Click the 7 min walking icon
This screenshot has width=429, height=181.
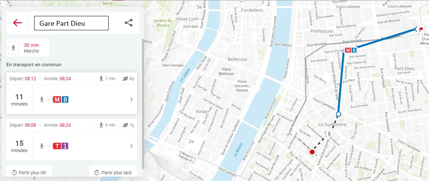tap(101, 79)
